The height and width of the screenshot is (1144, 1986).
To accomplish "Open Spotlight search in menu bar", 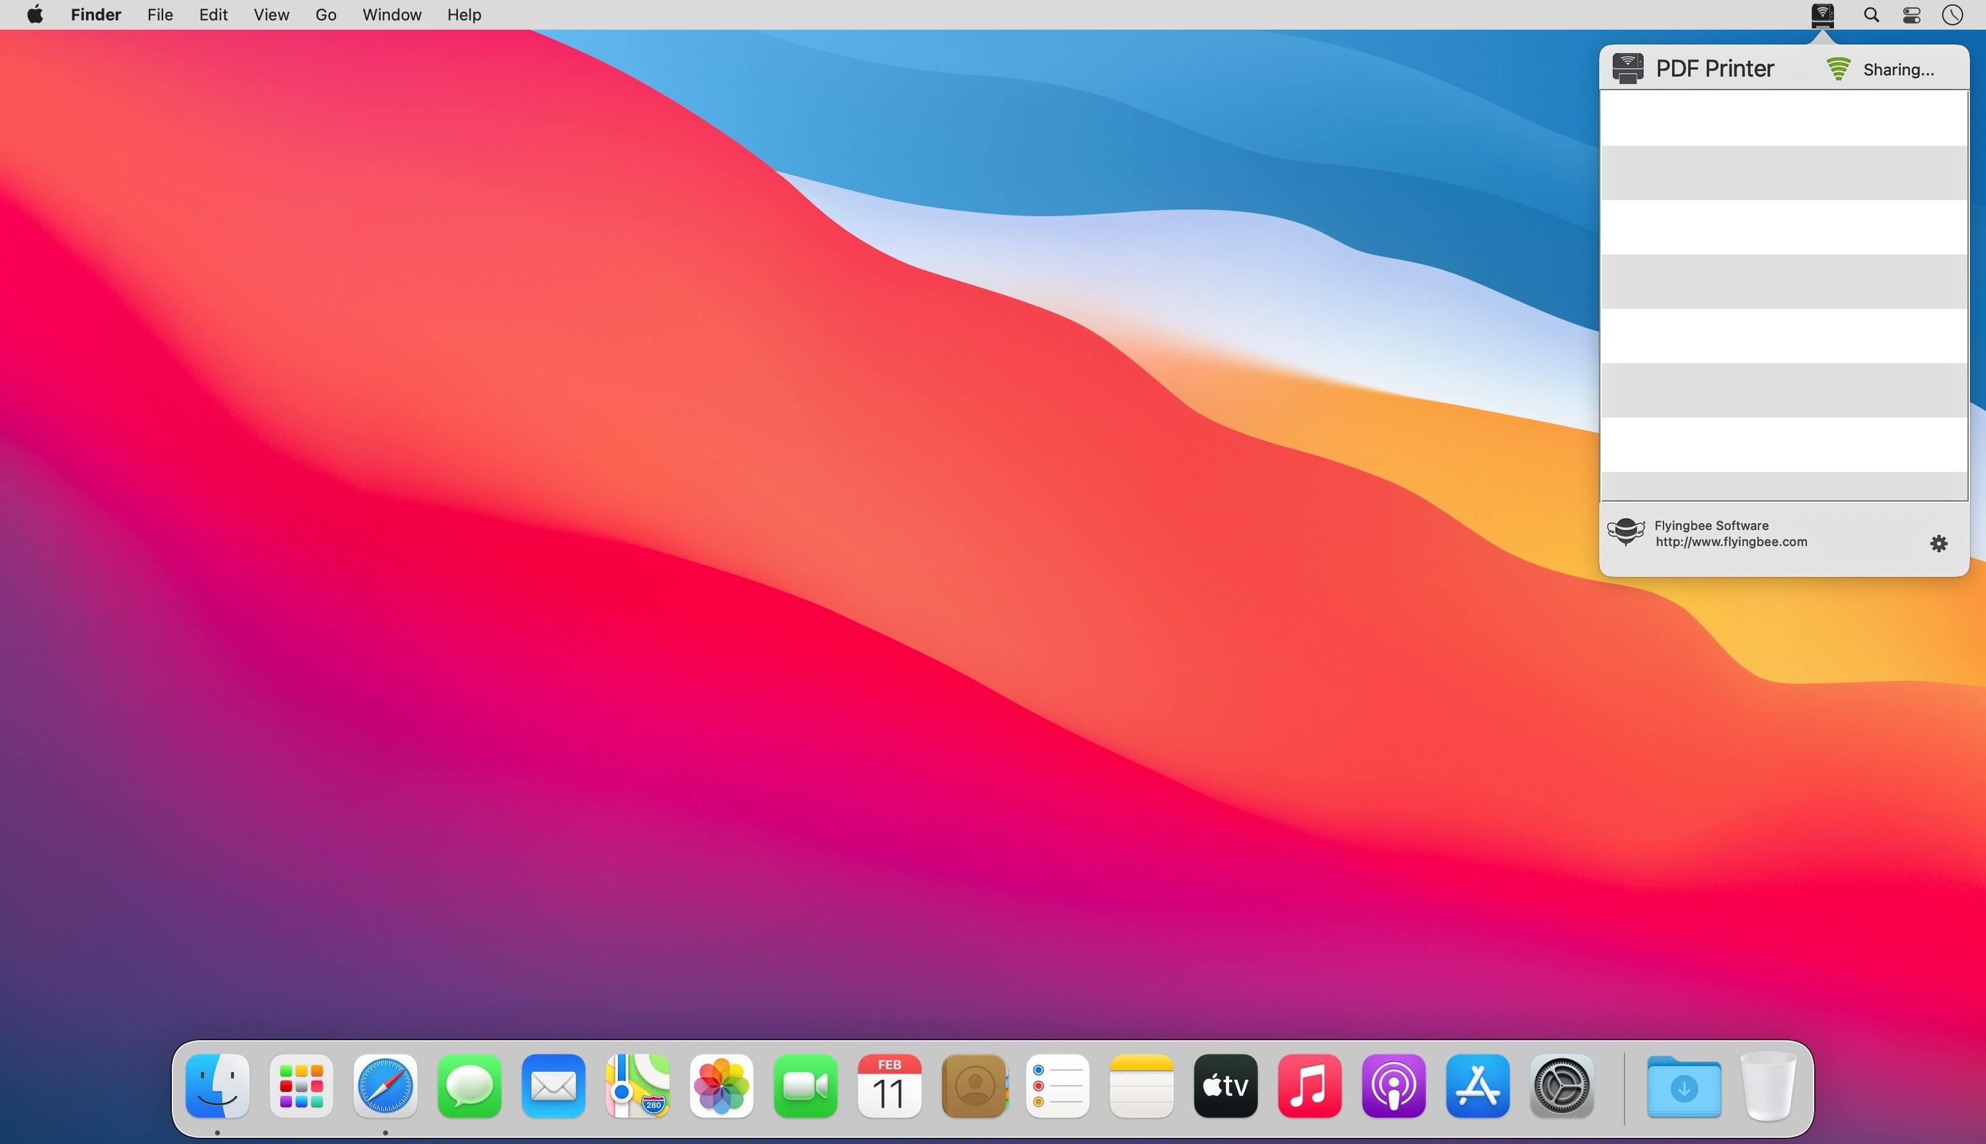I will (1871, 15).
